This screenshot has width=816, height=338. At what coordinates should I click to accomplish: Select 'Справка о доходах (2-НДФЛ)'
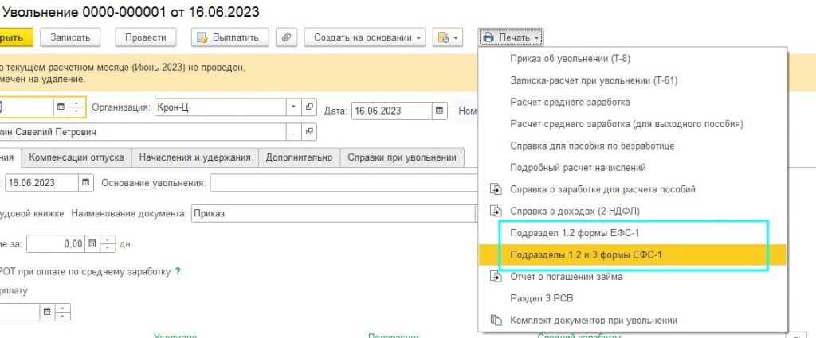click(575, 211)
